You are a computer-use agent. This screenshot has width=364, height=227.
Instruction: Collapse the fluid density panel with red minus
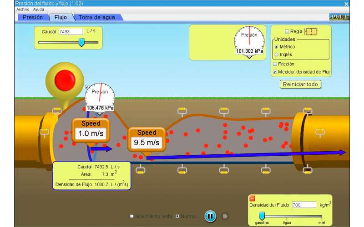tap(253, 198)
